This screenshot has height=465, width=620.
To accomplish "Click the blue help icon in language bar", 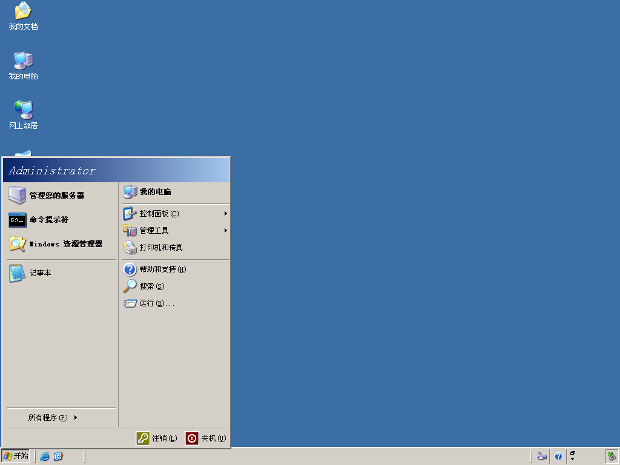I will click(x=558, y=457).
